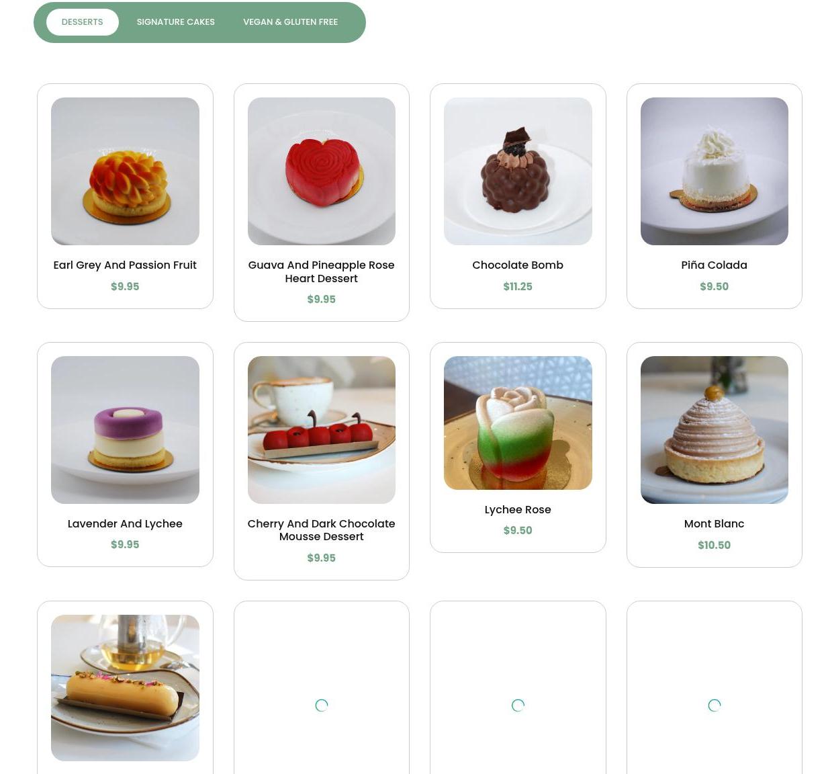Select the Desserts tab
Viewport: 826px width, 774px height.
82,22
